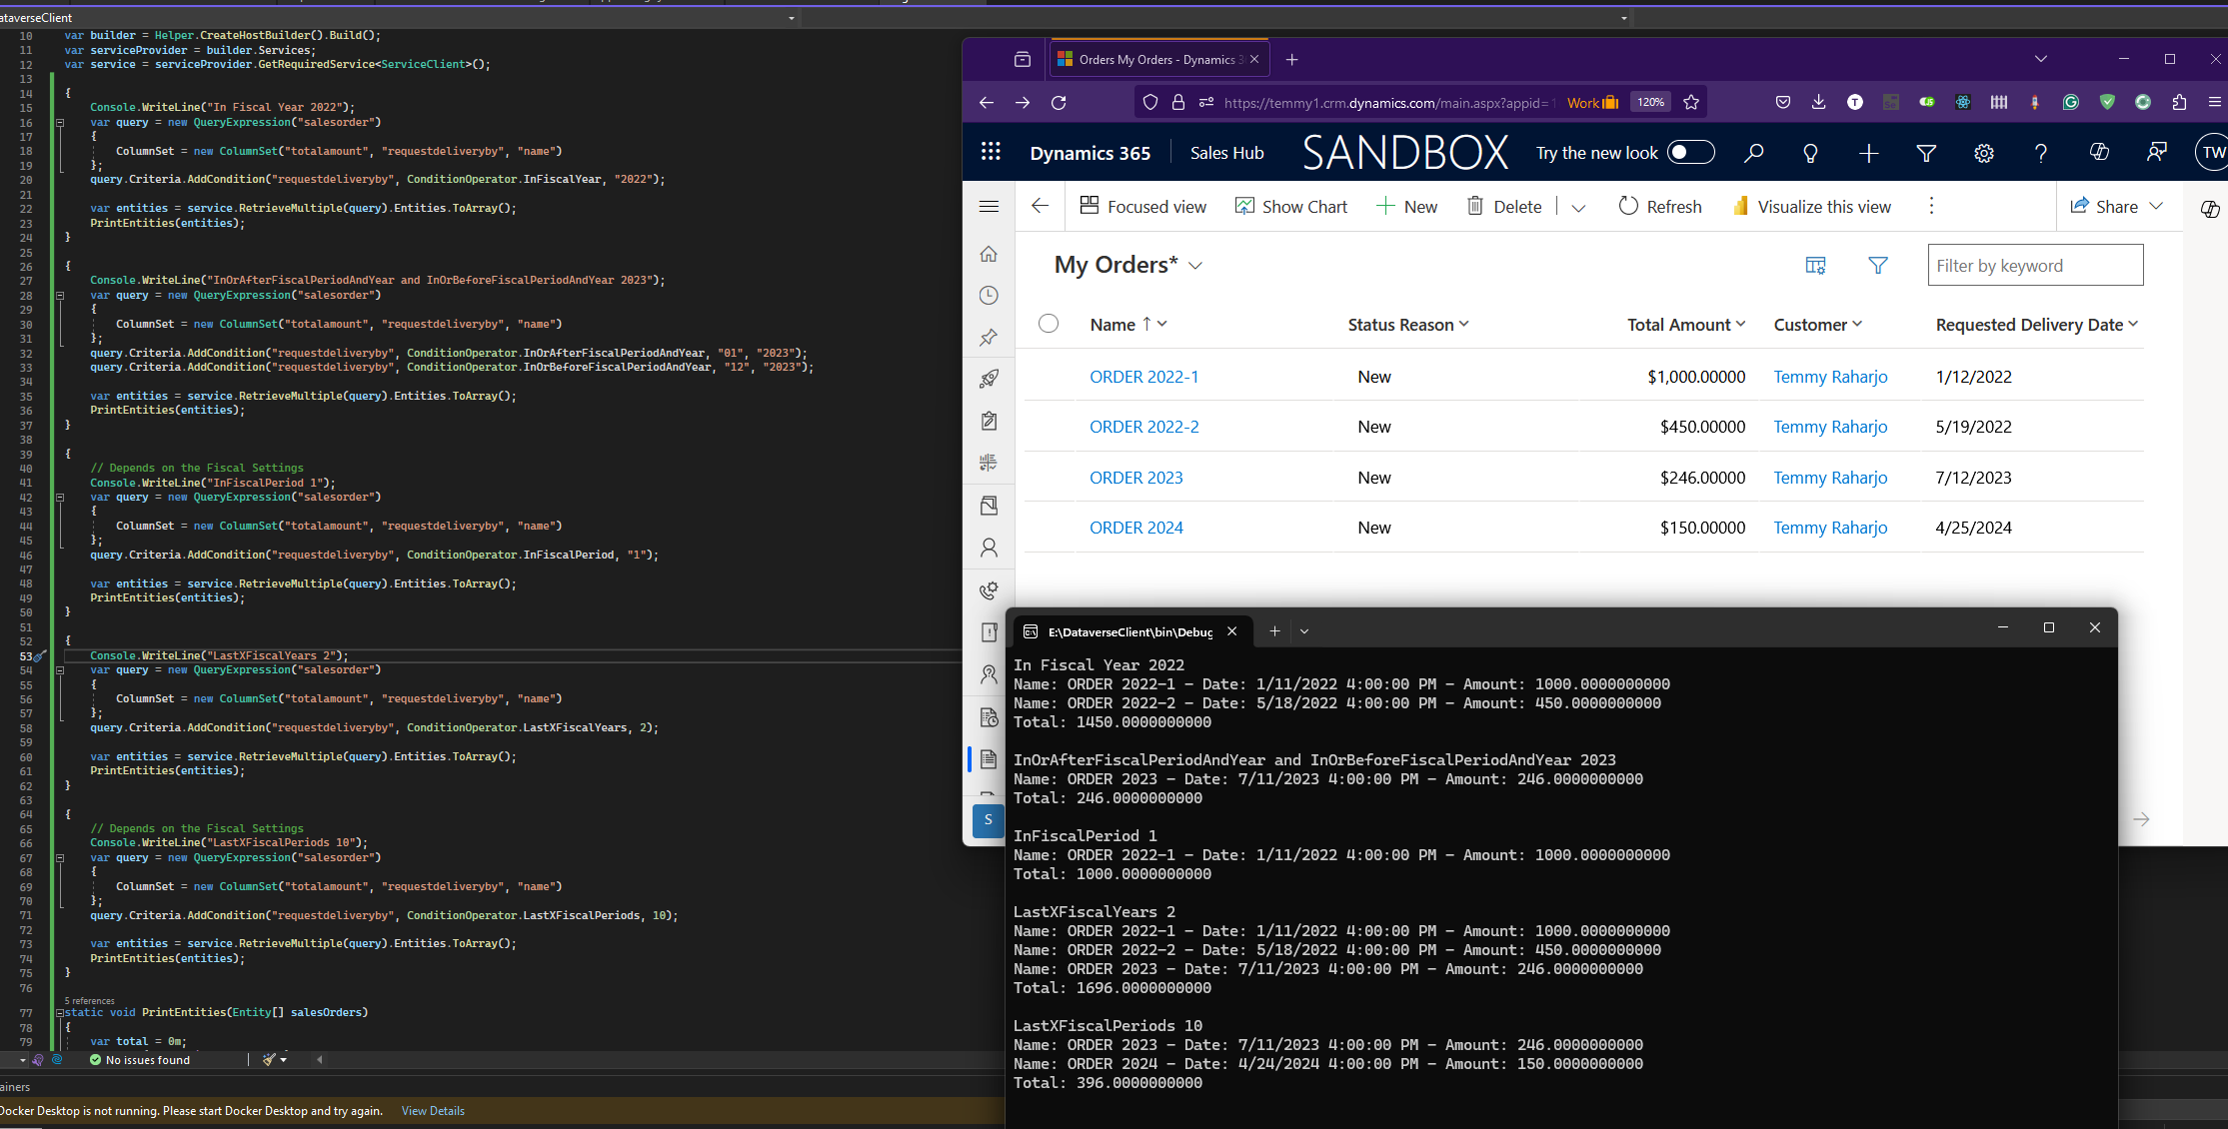Open advanced find funnel icon in Dynamics header
Viewport: 2228px width, 1129px height.
(x=1926, y=153)
